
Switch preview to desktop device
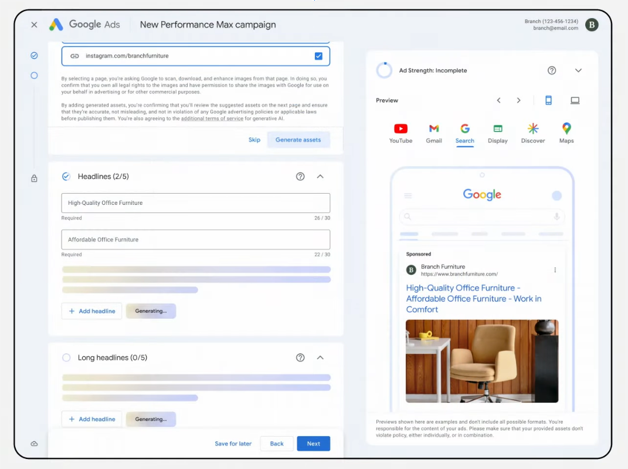tap(575, 100)
